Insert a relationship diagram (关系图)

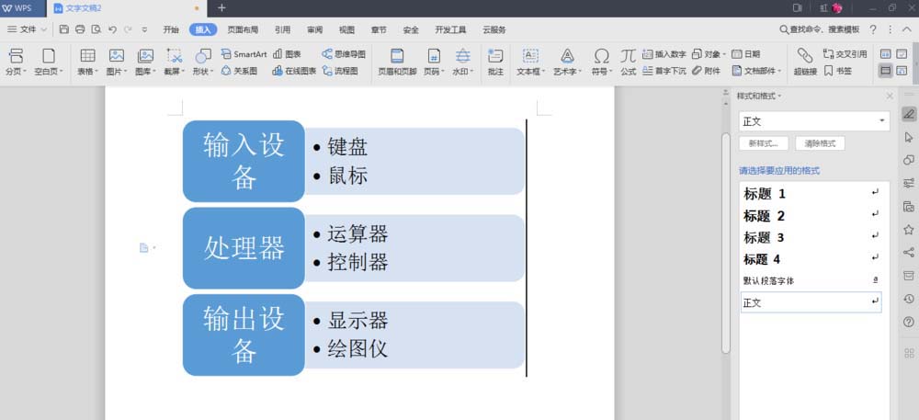239,71
